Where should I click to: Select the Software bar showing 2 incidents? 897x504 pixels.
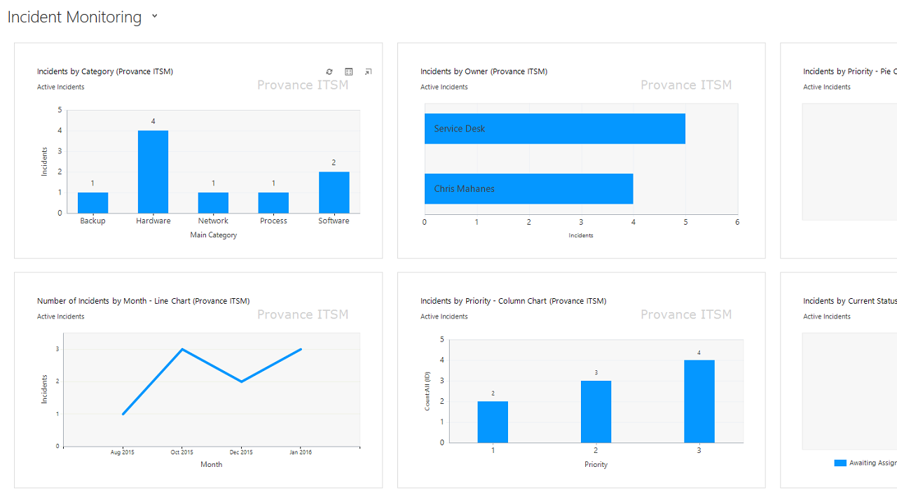coord(334,190)
